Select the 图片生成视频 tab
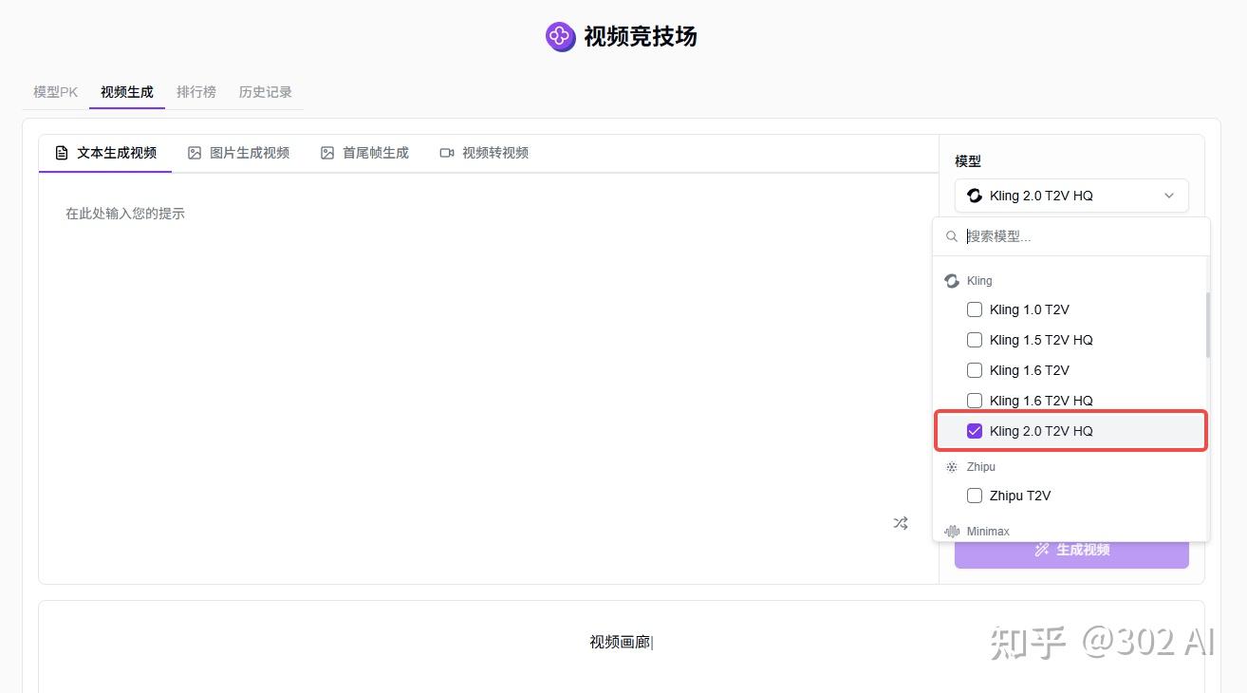Image resolution: width=1247 pixels, height=693 pixels. click(238, 153)
